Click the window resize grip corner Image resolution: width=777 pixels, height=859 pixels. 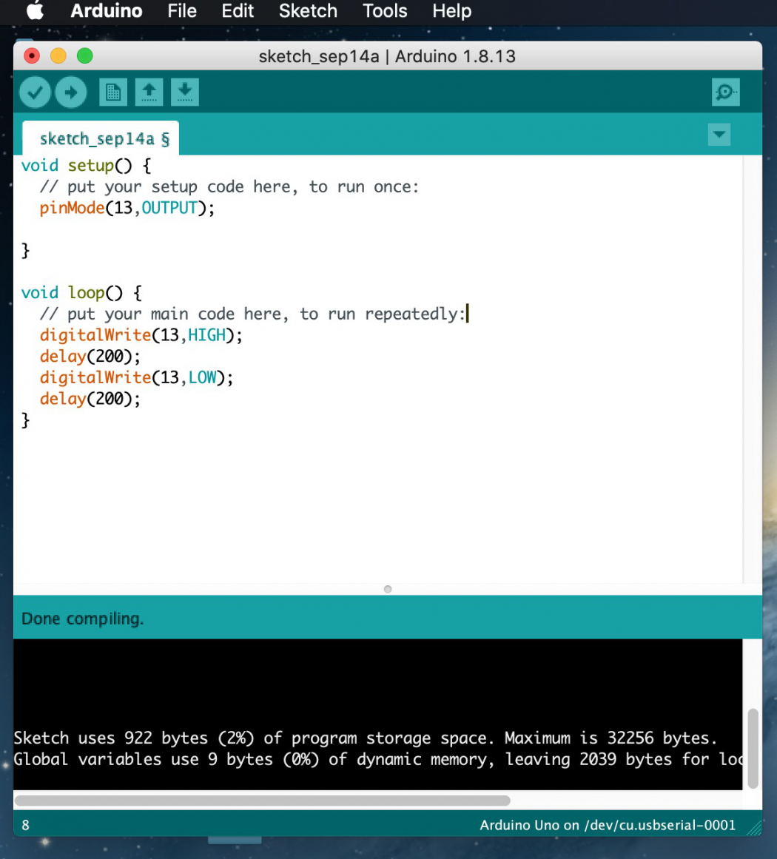(754, 827)
